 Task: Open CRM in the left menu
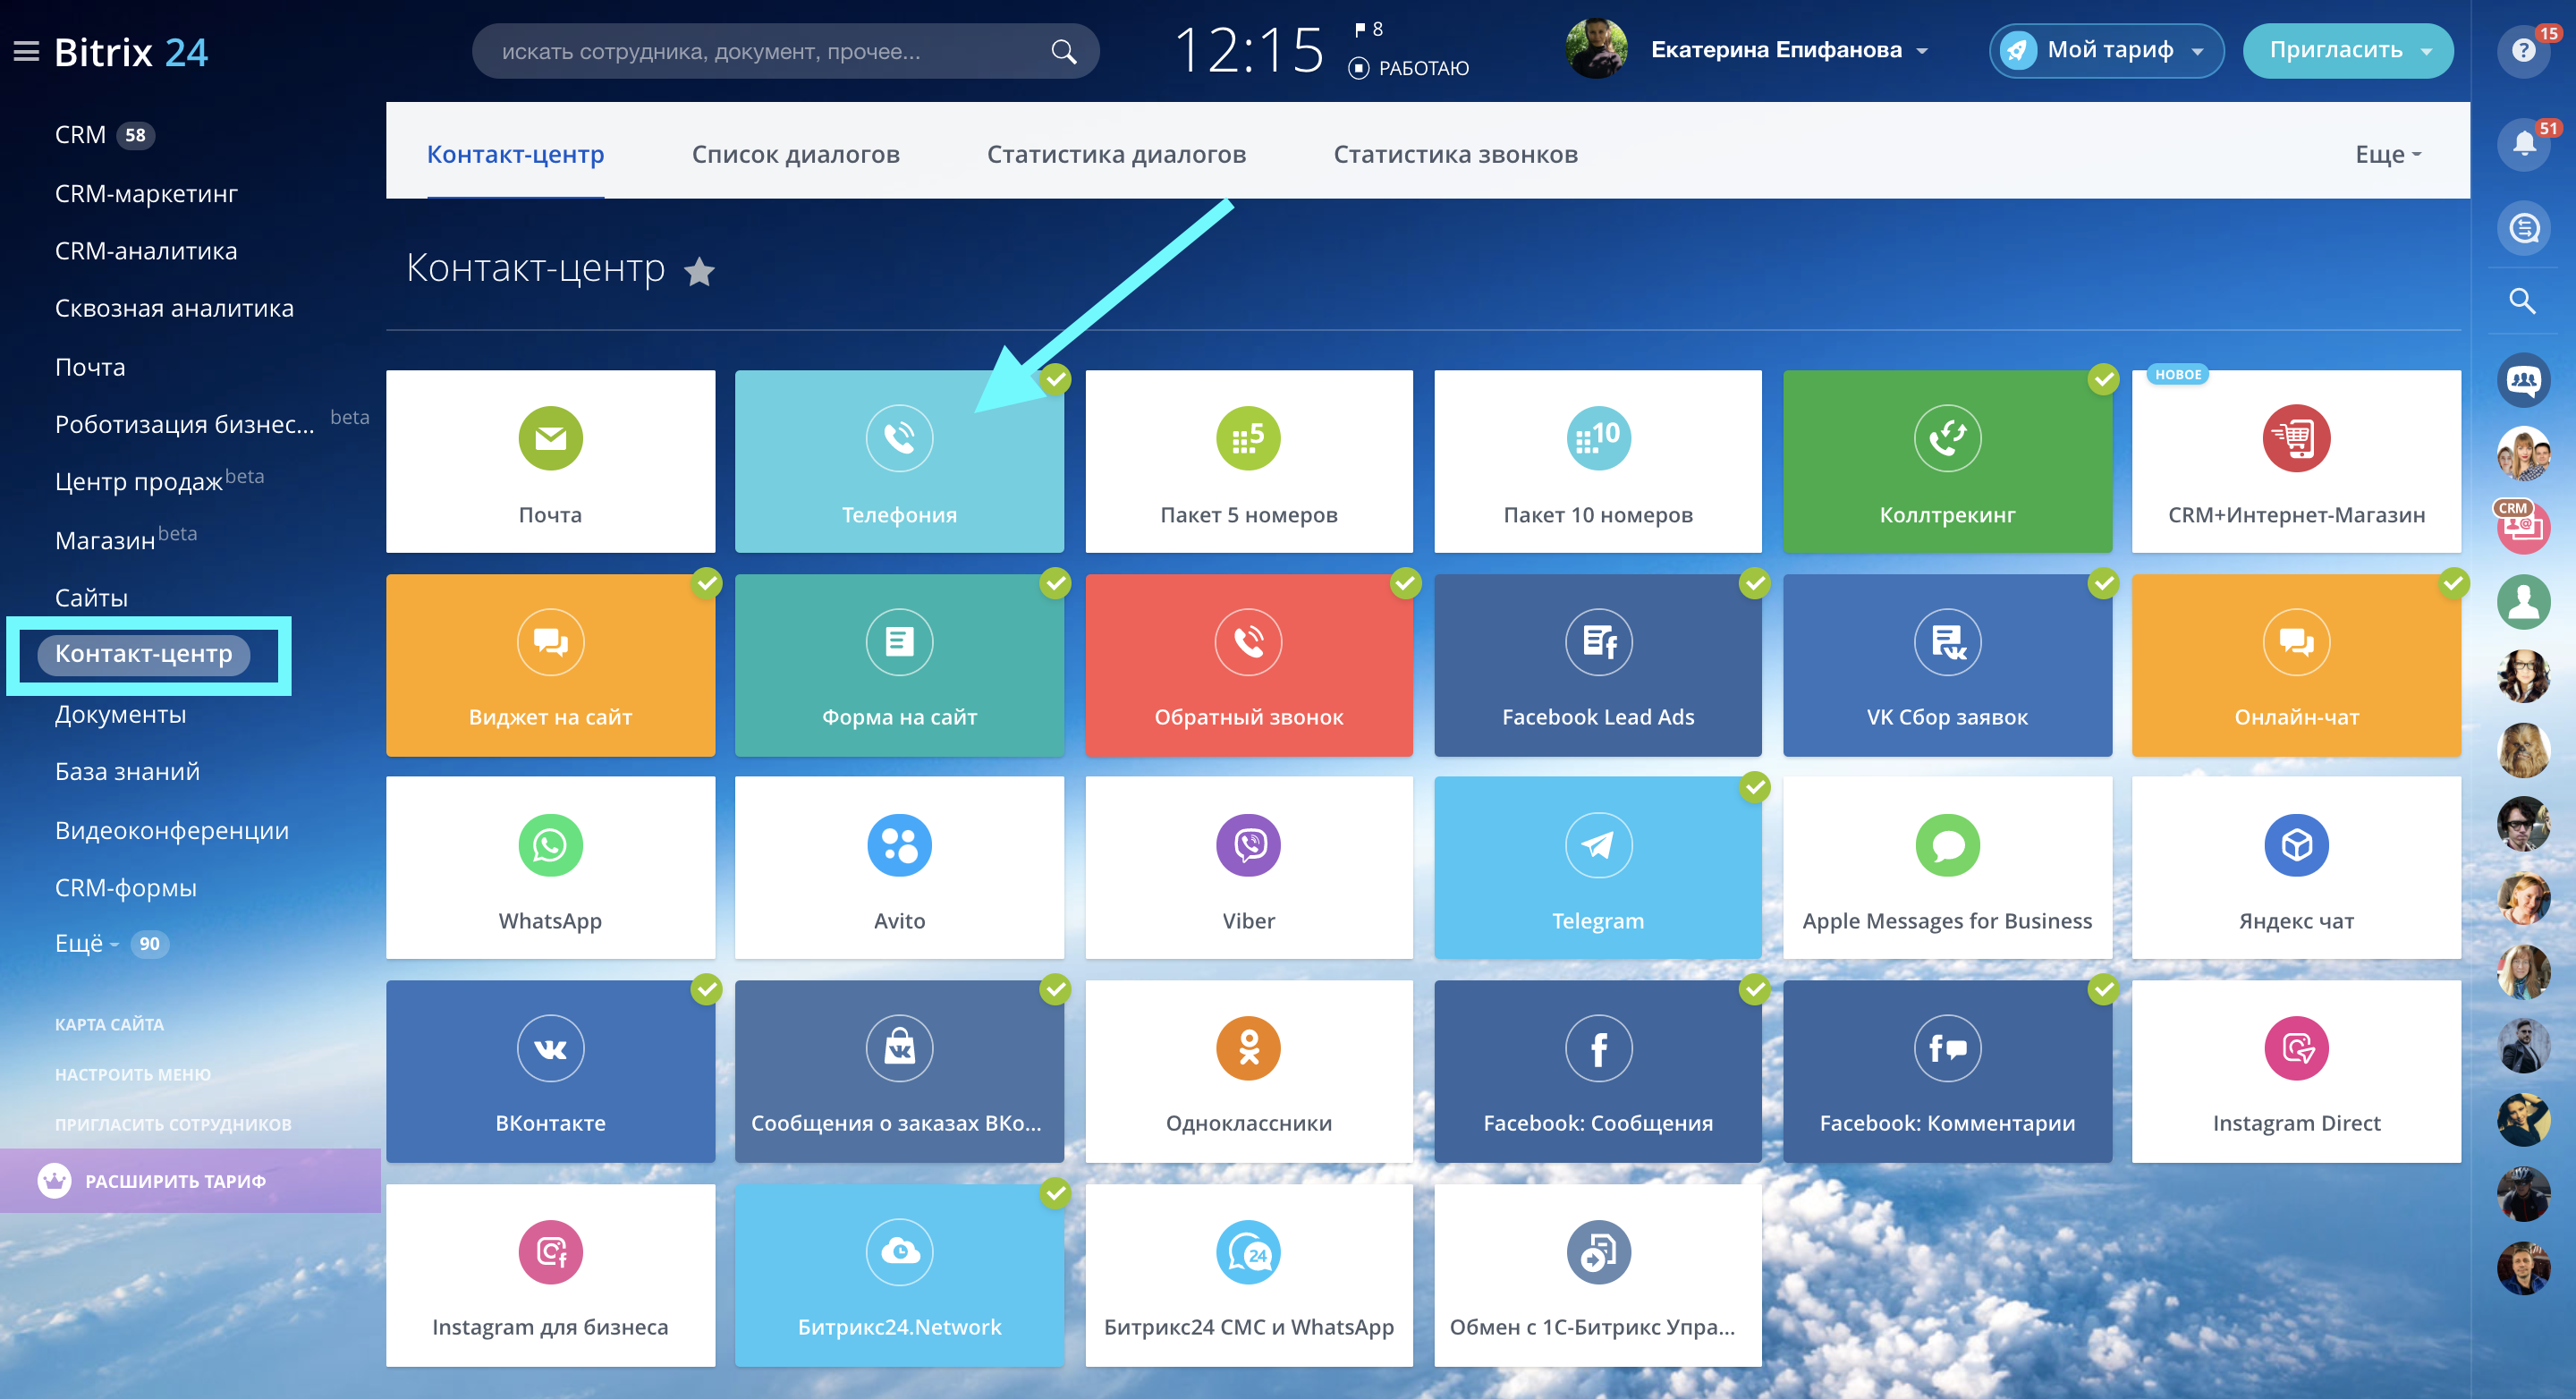tap(80, 134)
